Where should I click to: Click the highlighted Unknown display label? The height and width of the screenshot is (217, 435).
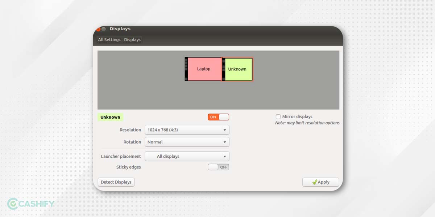tap(110, 117)
